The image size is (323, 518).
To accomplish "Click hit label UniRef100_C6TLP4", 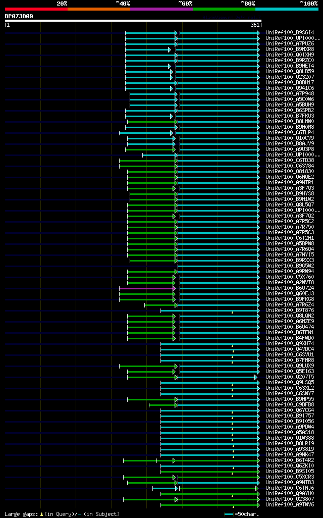I will [290, 132].
